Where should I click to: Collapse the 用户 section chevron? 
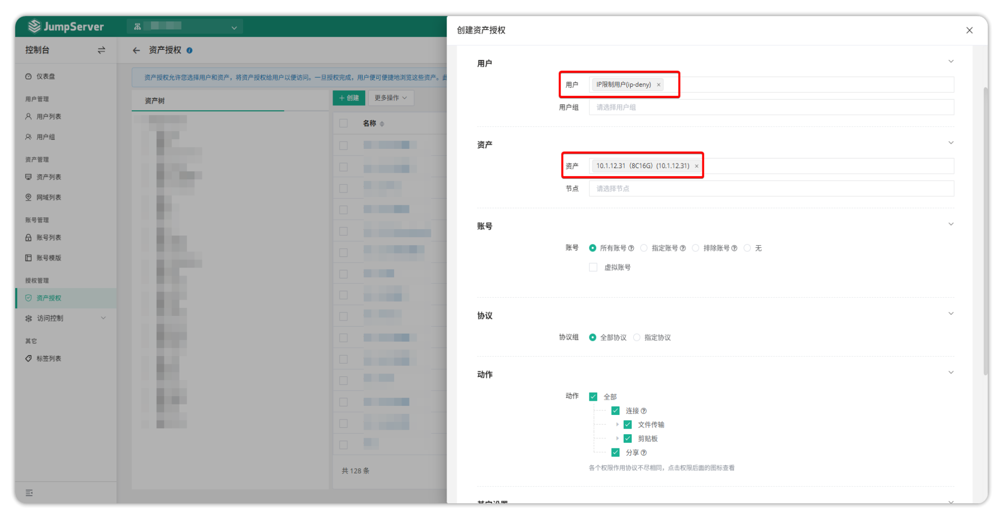click(x=950, y=61)
